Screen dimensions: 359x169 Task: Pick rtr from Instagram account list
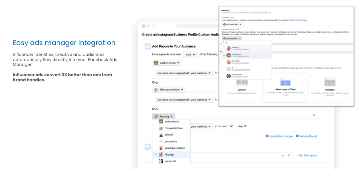(x=246, y=69)
